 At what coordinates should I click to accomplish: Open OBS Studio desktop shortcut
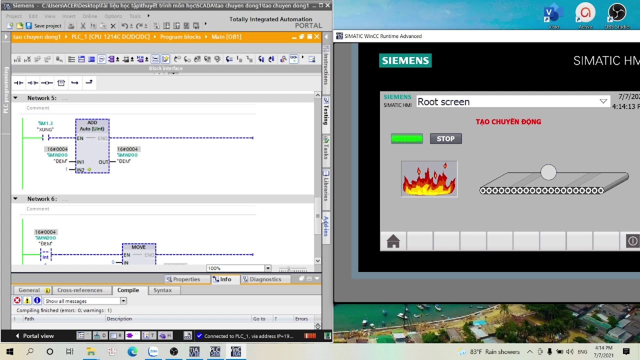[617, 16]
